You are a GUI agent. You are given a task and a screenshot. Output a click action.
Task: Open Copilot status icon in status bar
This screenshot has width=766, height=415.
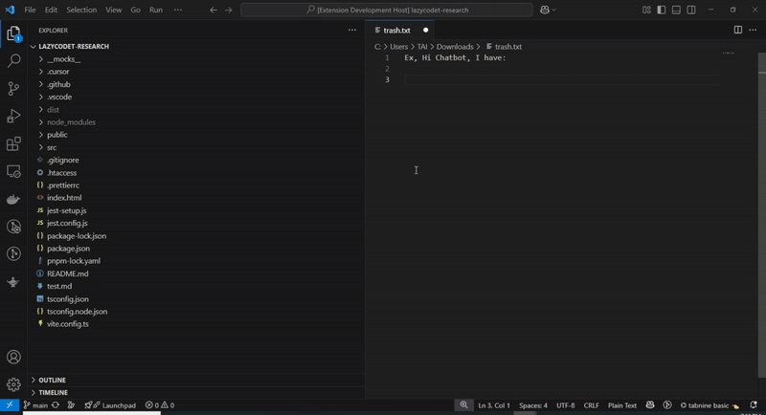(650, 405)
